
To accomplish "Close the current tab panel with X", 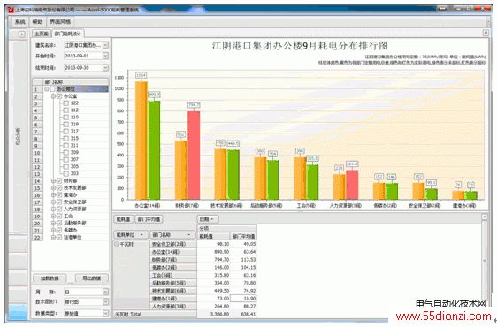I will 486,33.
